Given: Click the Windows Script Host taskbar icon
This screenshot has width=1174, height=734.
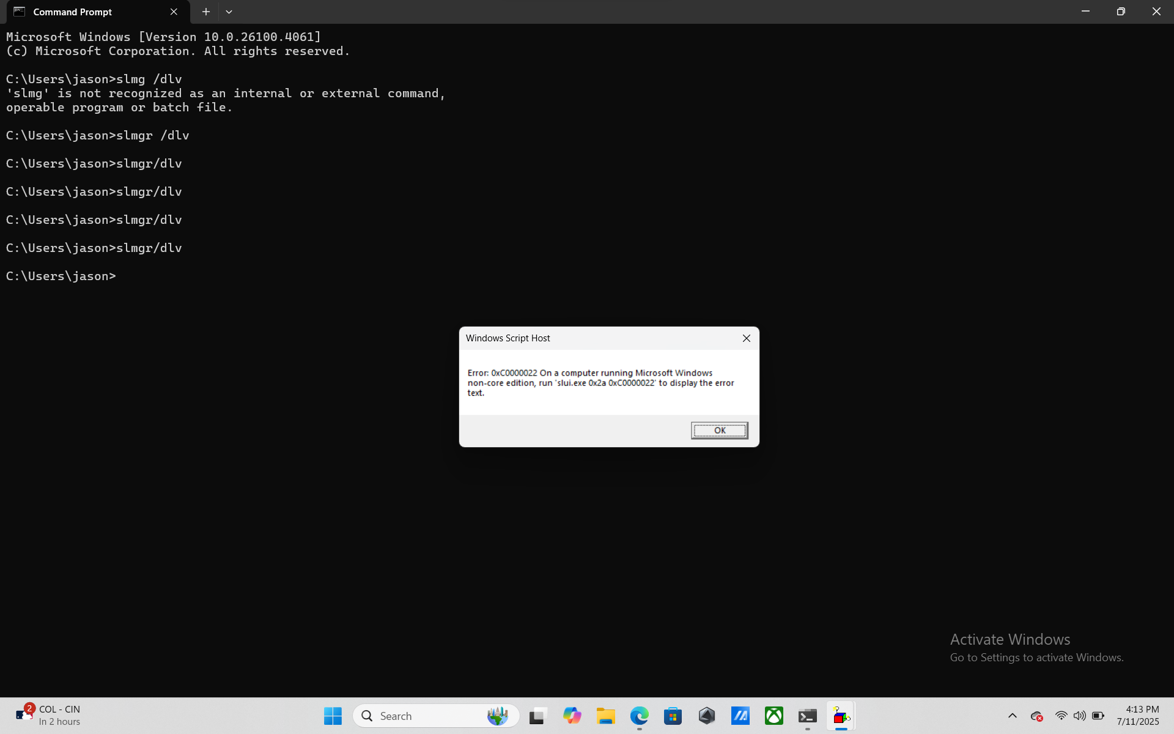Looking at the screenshot, I should [x=841, y=716].
